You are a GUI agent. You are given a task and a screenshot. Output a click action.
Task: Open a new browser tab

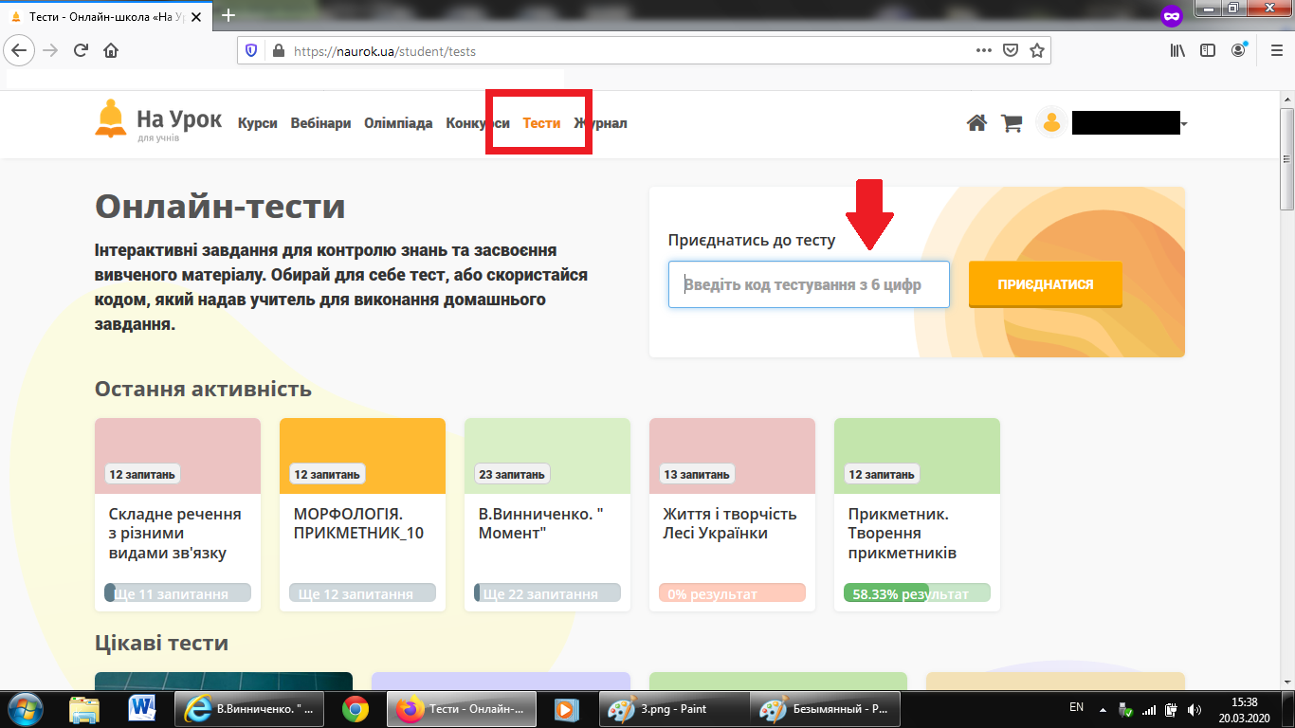coord(228,14)
